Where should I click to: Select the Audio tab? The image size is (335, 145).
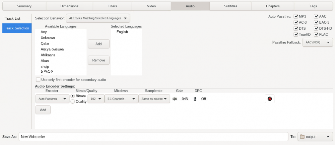click(190, 6)
